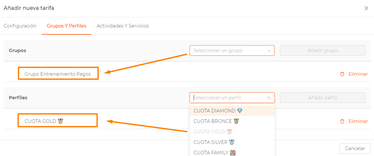Click the trash icon beside Grupo Entrenamiento Pagos
This screenshot has width=374, height=156.
[342, 74]
